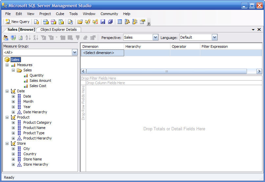The height and width of the screenshot is (182, 265).
Task: Click the filter pane right scroll arrow
Action: tap(259, 71)
